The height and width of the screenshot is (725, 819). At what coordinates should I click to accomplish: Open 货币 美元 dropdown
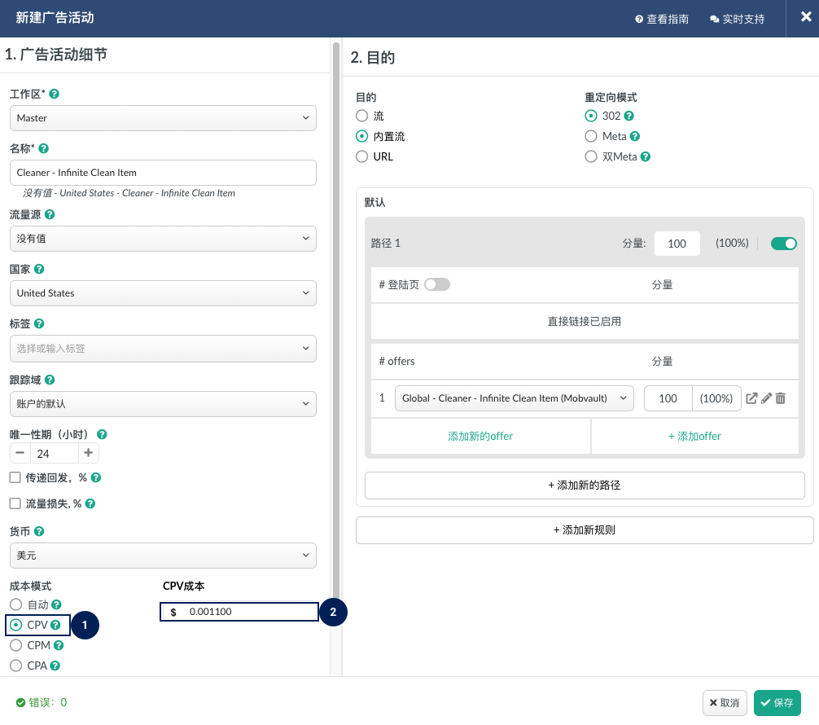click(163, 556)
